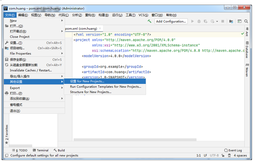Image resolution: width=257 pixels, height=161 pixels.
Task: Click 保存全部 menu item
Action: (34, 59)
